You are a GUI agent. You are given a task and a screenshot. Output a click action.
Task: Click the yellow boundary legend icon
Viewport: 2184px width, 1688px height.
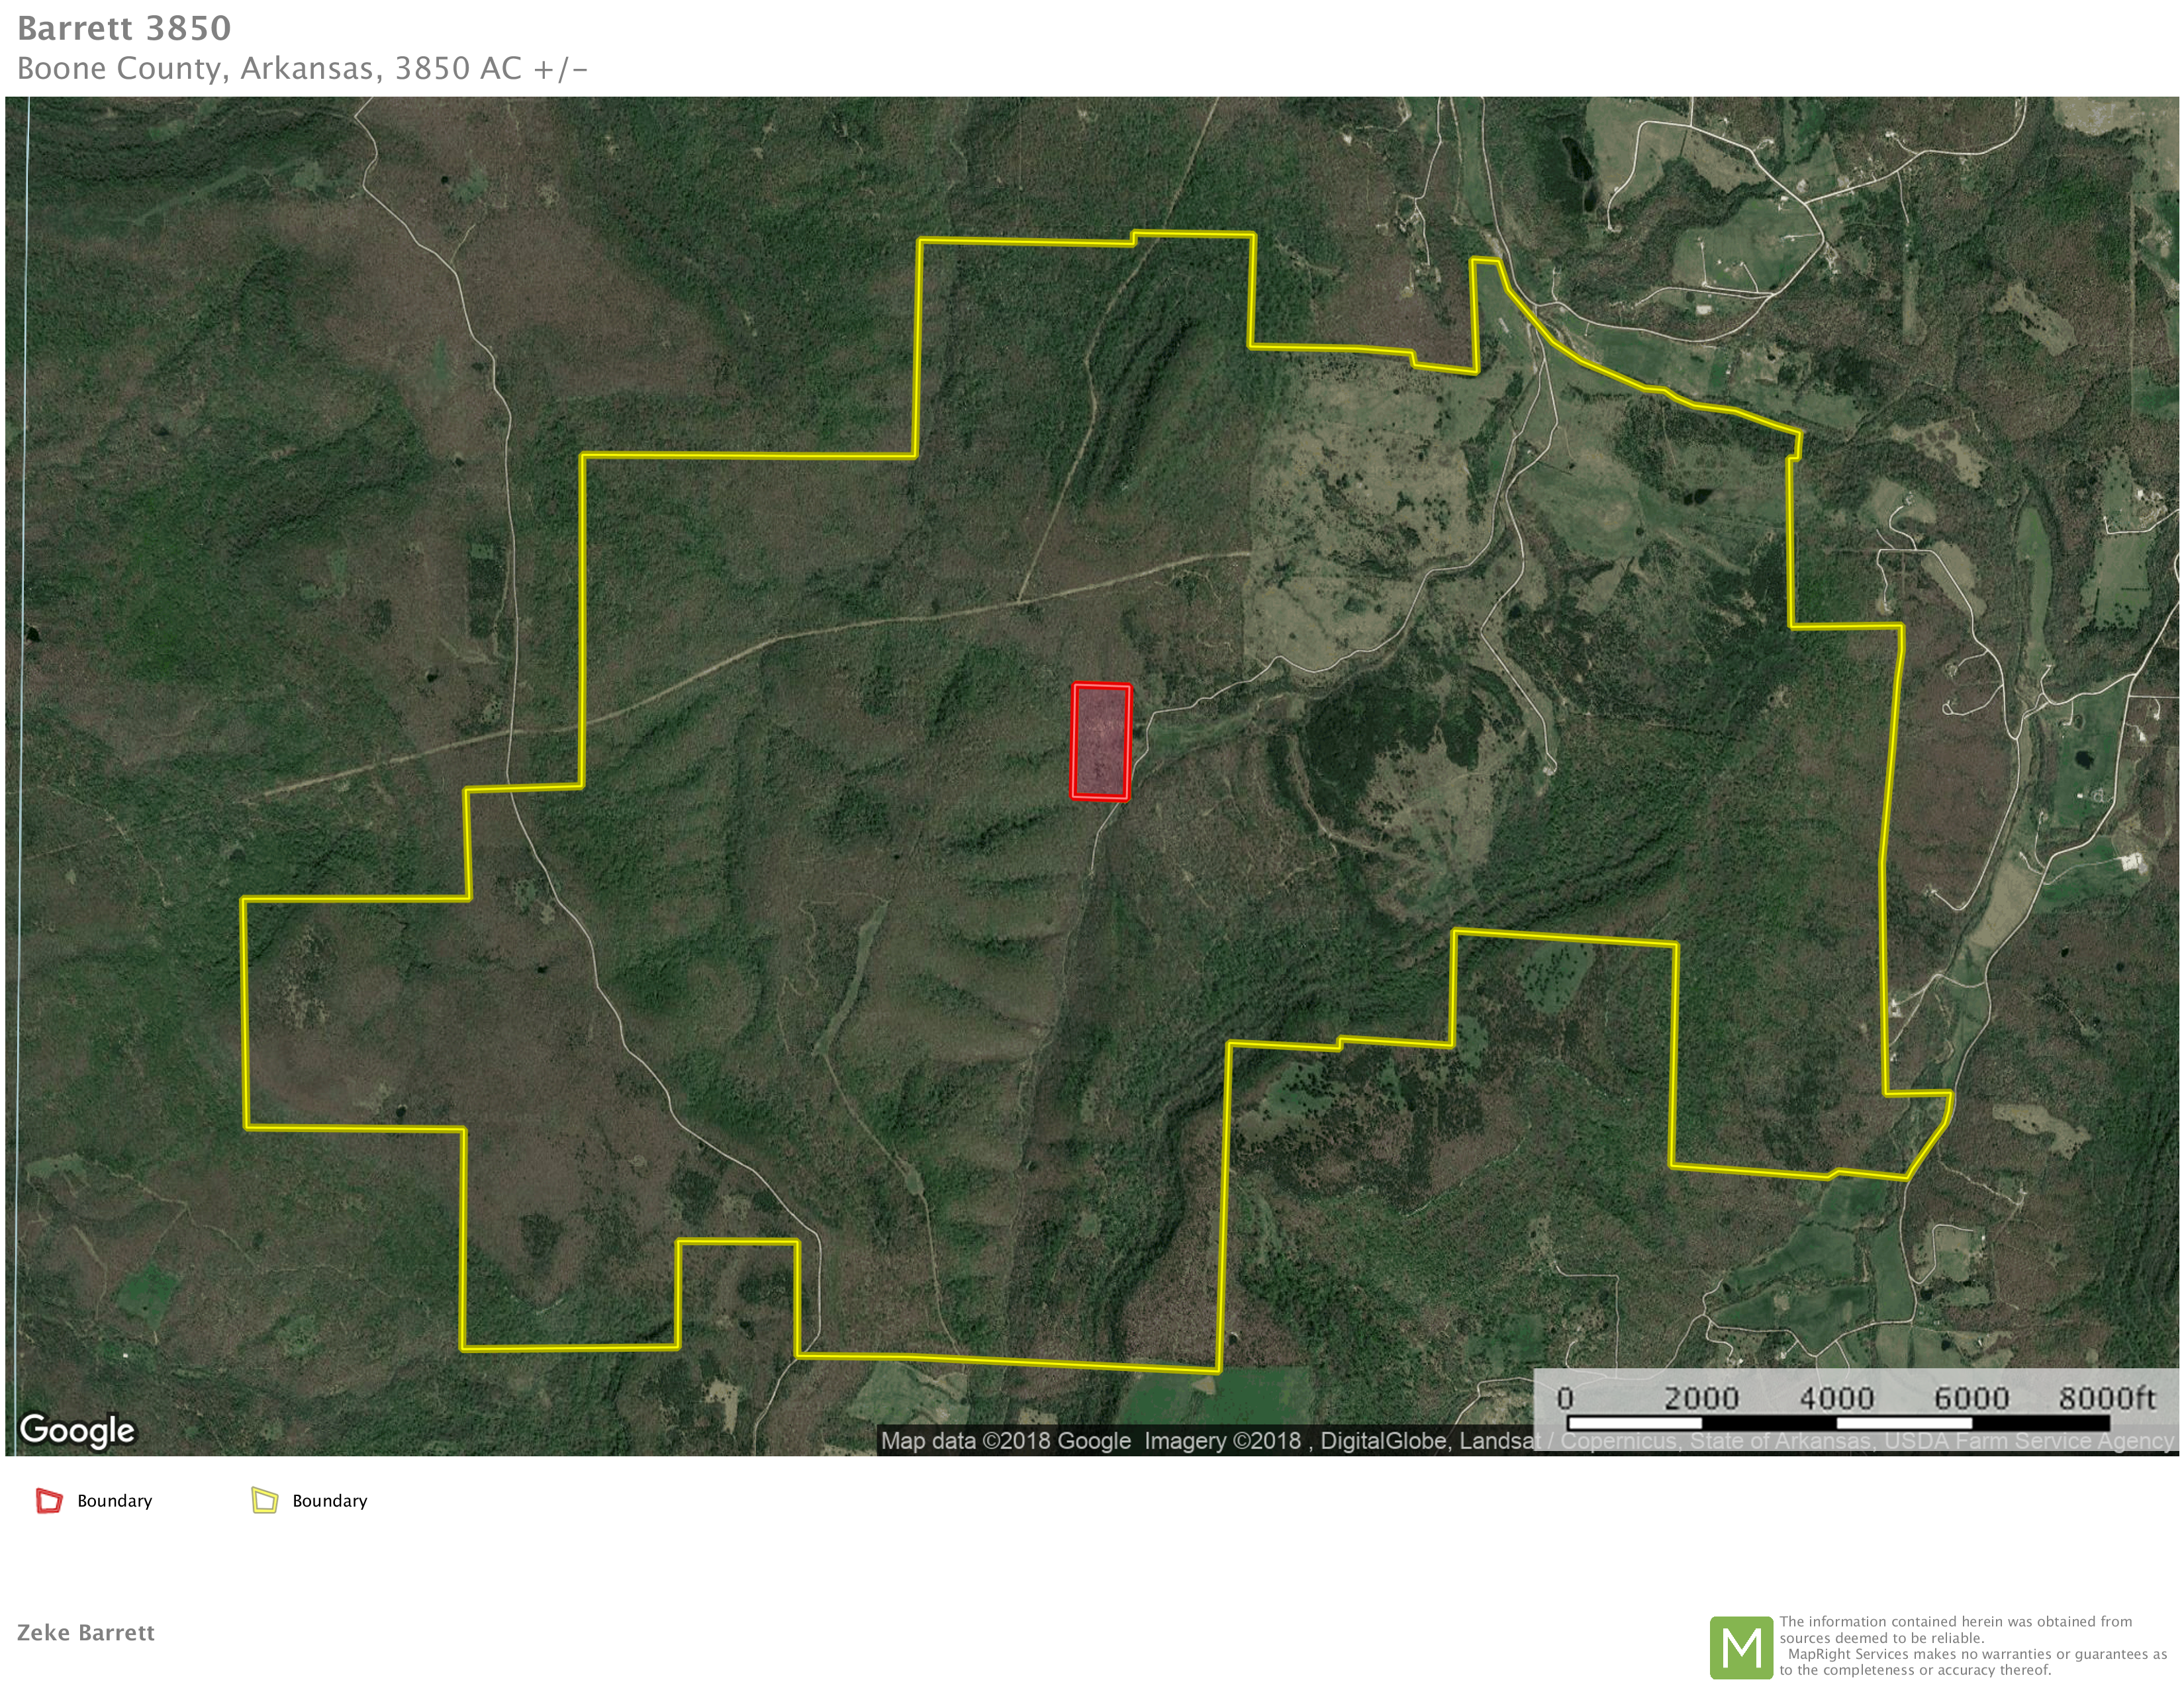tap(264, 1501)
